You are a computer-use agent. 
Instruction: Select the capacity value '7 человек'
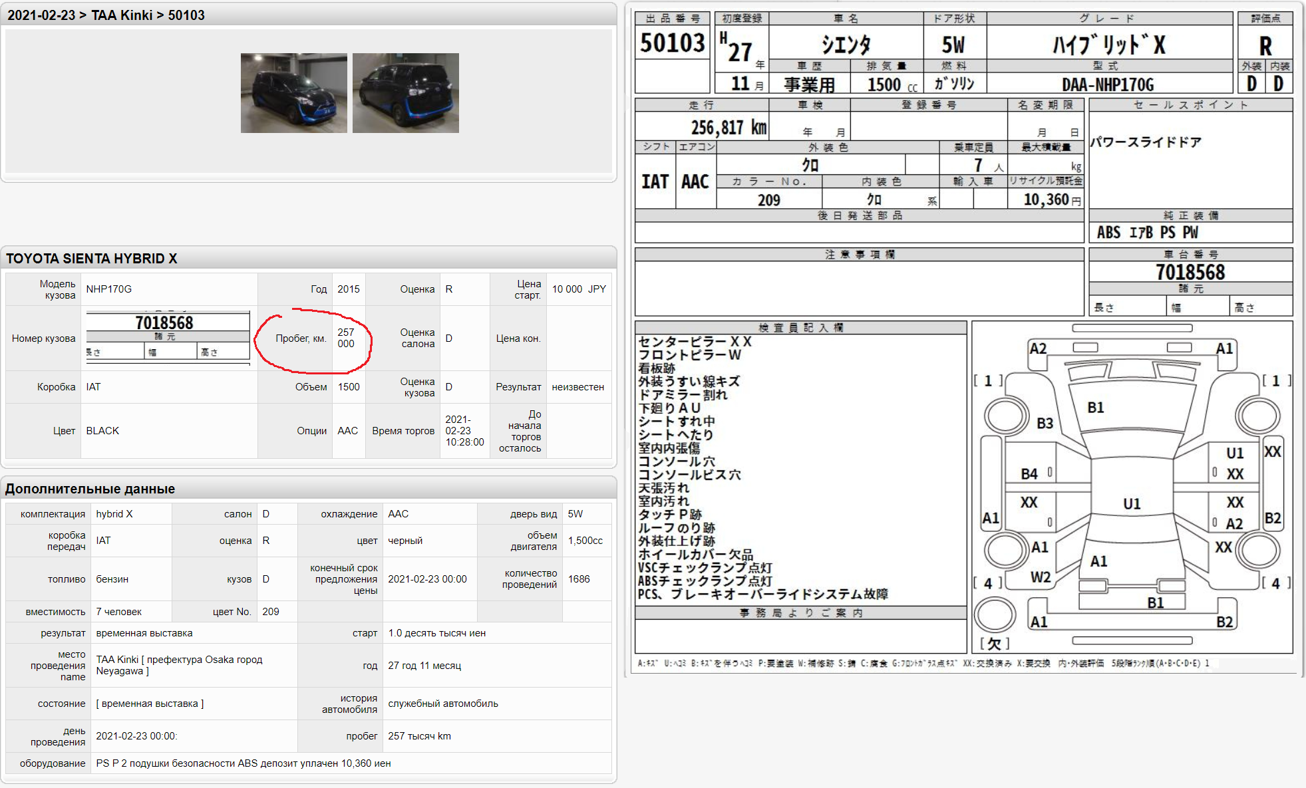119,612
